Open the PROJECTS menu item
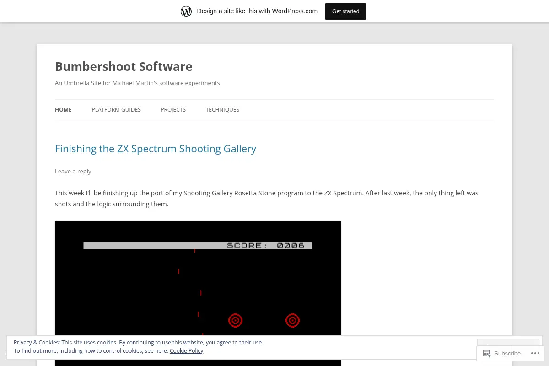The height and width of the screenshot is (366, 549). click(x=173, y=110)
